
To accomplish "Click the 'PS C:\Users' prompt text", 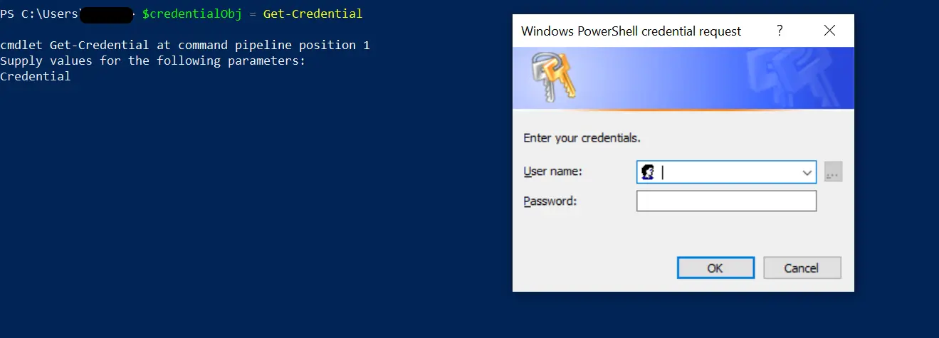I will pos(38,14).
